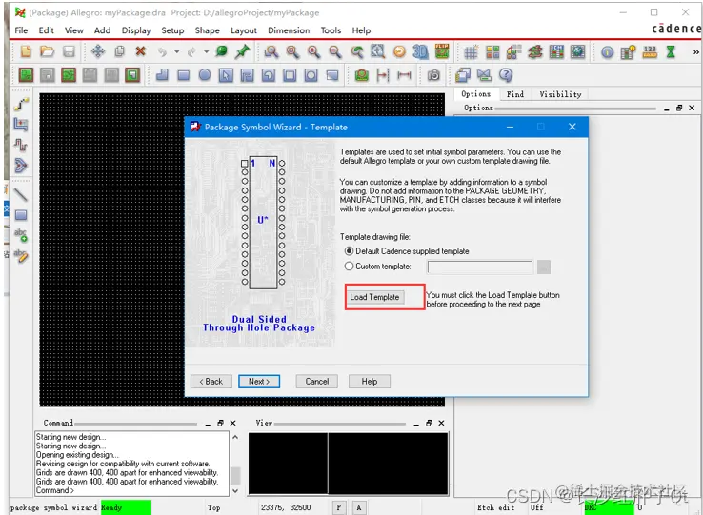Select the Move tool with four arrows
The image size is (703, 515).
coord(98,51)
